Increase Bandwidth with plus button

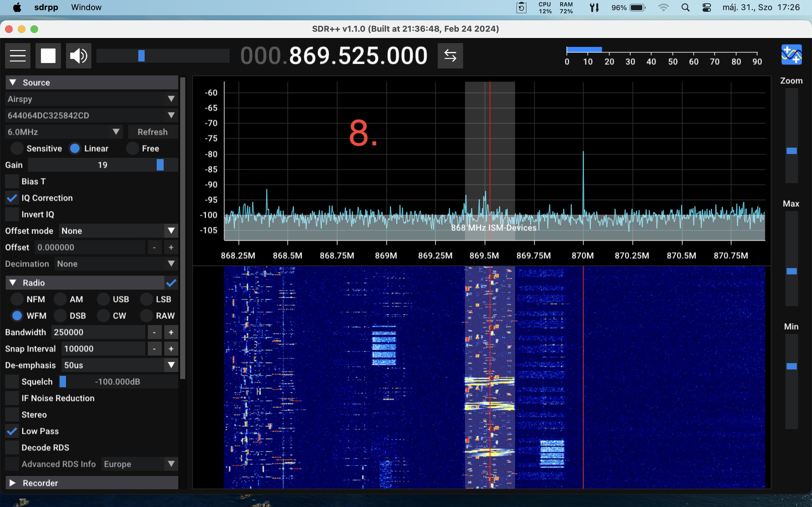click(171, 332)
